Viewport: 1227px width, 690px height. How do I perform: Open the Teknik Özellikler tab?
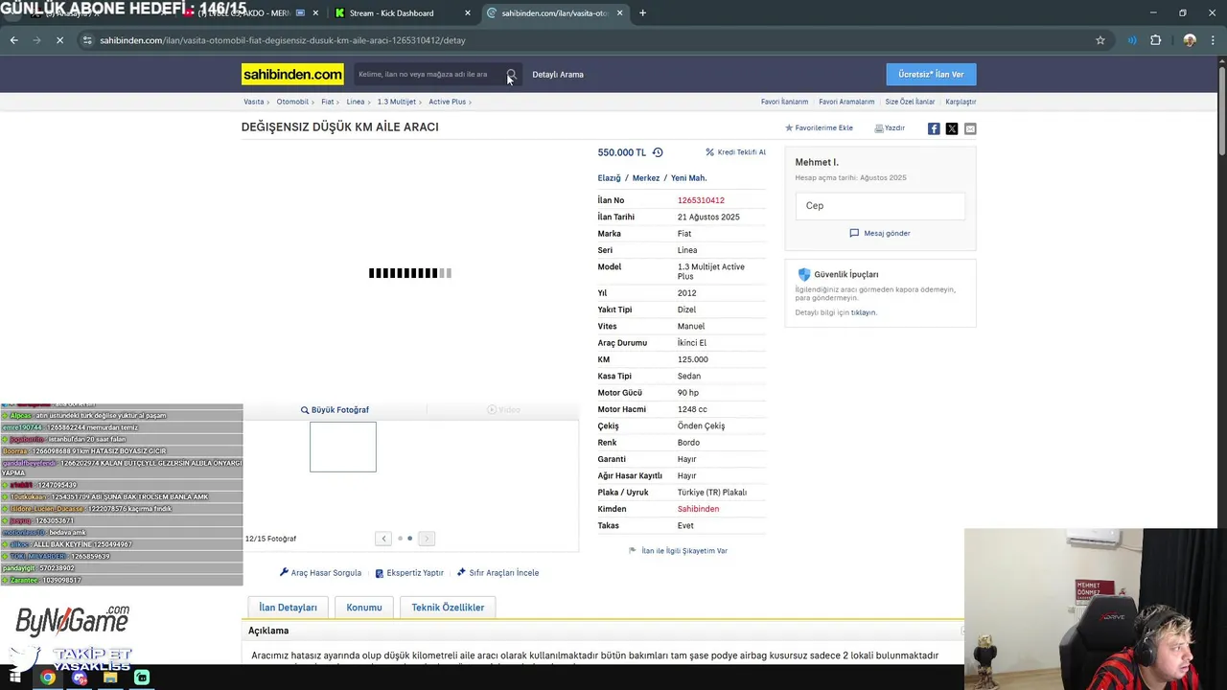tap(448, 608)
